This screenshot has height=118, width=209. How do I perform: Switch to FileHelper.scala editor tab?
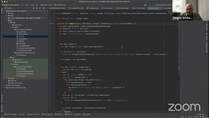[93, 8]
